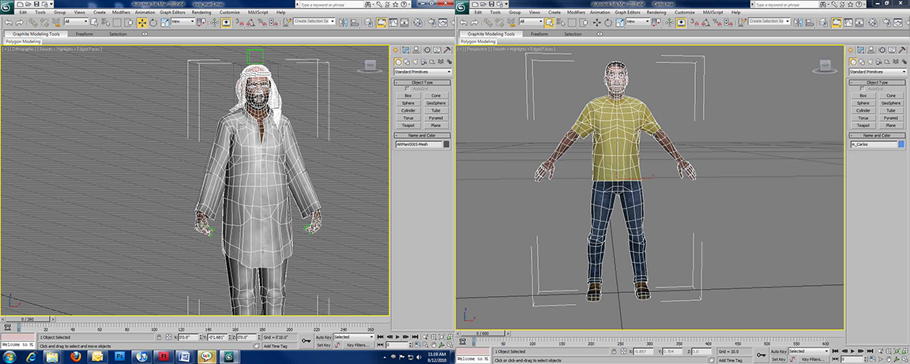Click the Teapot button in left window

click(408, 126)
